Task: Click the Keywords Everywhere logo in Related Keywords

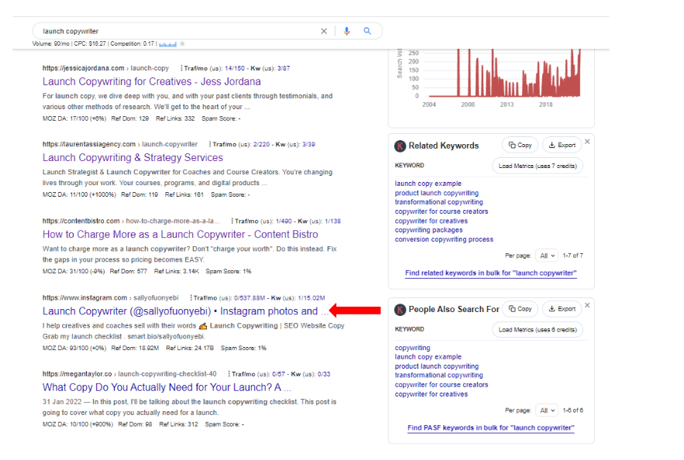Action: tap(400, 146)
